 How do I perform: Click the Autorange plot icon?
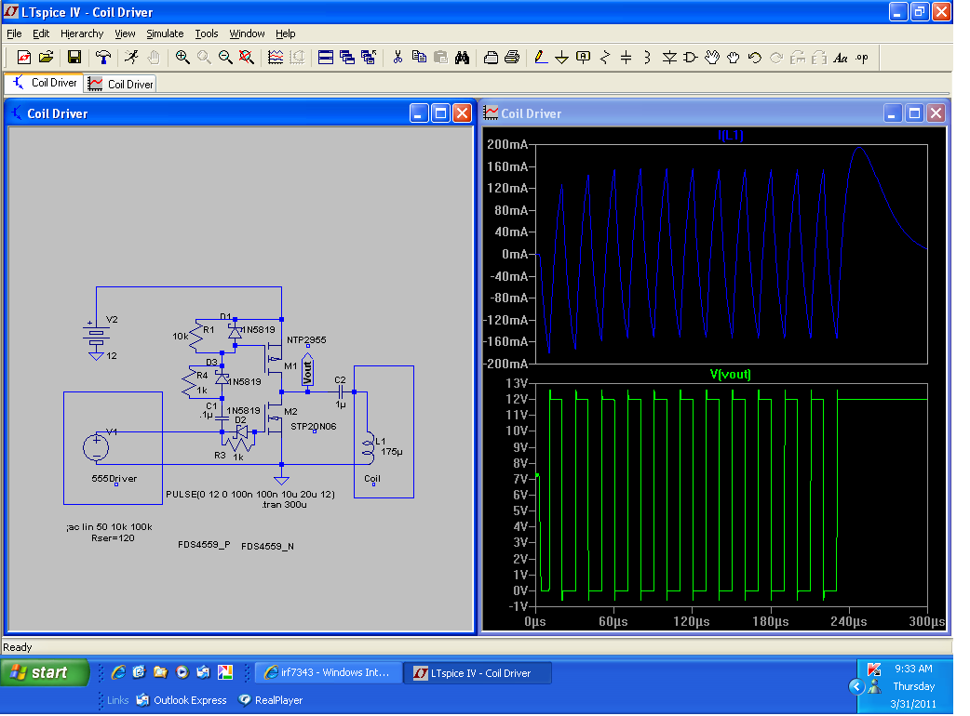(x=276, y=58)
